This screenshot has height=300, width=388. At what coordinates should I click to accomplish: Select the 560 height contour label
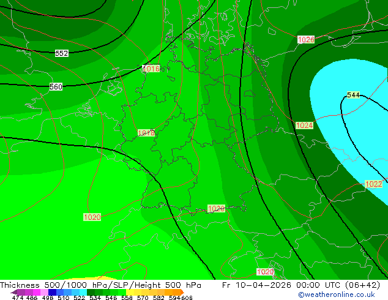56,87
